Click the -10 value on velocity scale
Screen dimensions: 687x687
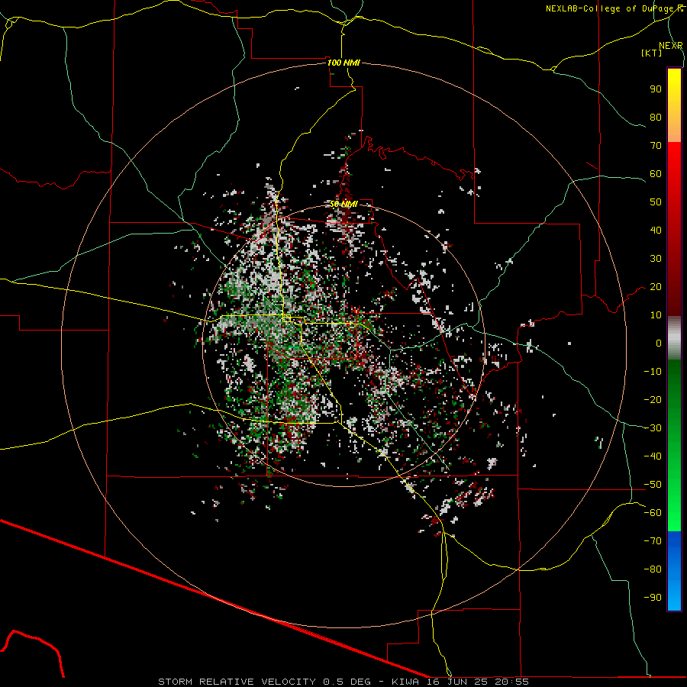[x=653, y=372]
